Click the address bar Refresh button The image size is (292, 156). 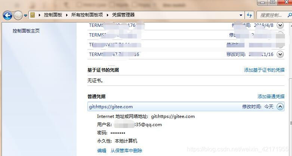tap(249, 15)
